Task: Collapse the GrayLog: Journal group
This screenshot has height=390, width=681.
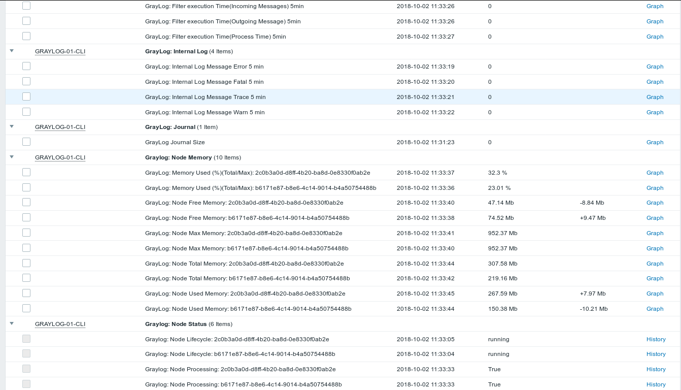Action: click(12, 126)
